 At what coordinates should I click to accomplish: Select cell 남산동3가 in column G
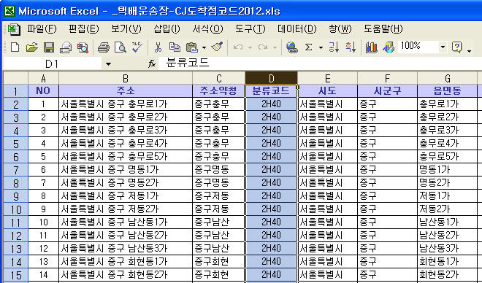coord(447,249)
